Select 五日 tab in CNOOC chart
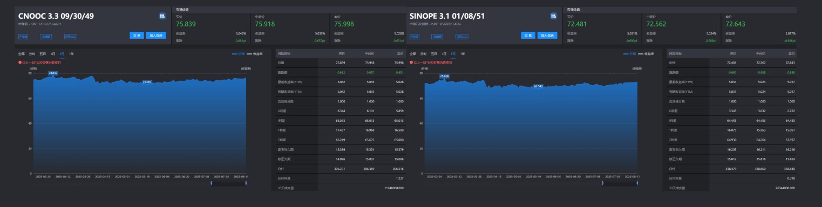The height and width of the screenshot is (207, 822). pyautogui.click(x=43, y=54)
